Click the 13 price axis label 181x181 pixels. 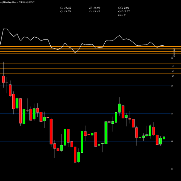pos(172,169)
